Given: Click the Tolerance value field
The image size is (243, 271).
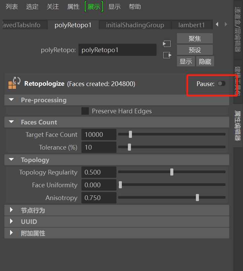Looking at the screenshot, I should [x=99, y=147].
